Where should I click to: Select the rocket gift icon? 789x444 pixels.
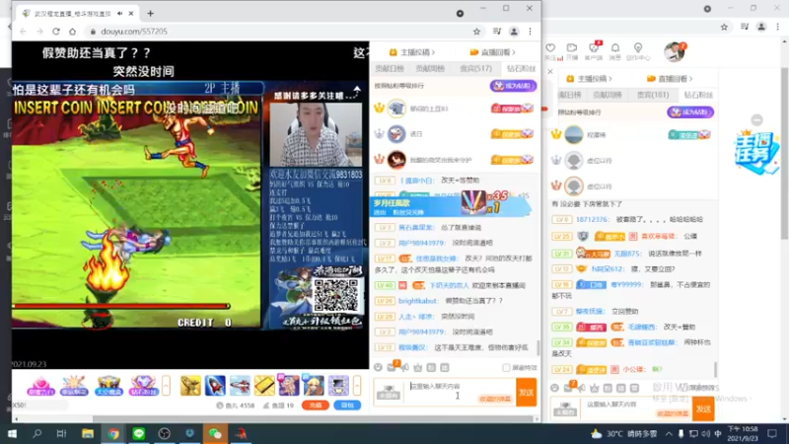coord(215,386)
